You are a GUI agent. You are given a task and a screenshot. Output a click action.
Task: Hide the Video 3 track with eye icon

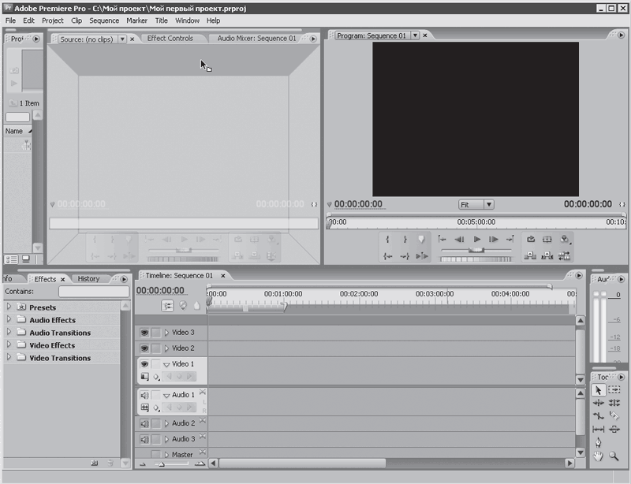(144, 333)
